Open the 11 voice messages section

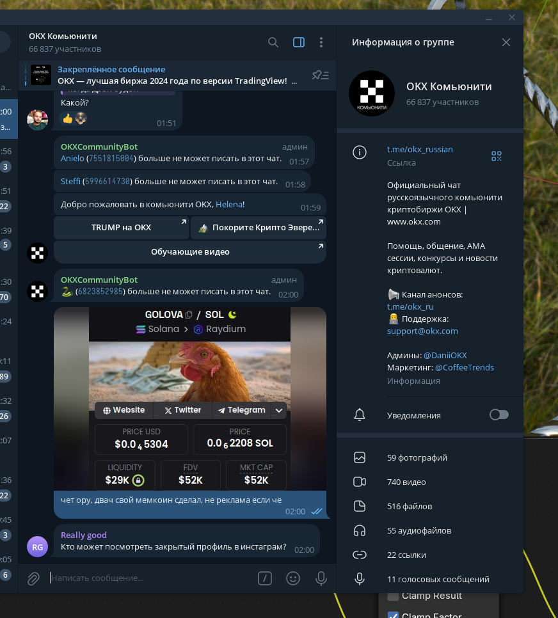coord(430,579)
